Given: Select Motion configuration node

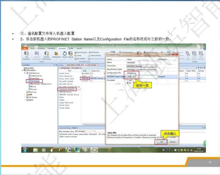Looking at the screenshot, I should pos(32,87).
